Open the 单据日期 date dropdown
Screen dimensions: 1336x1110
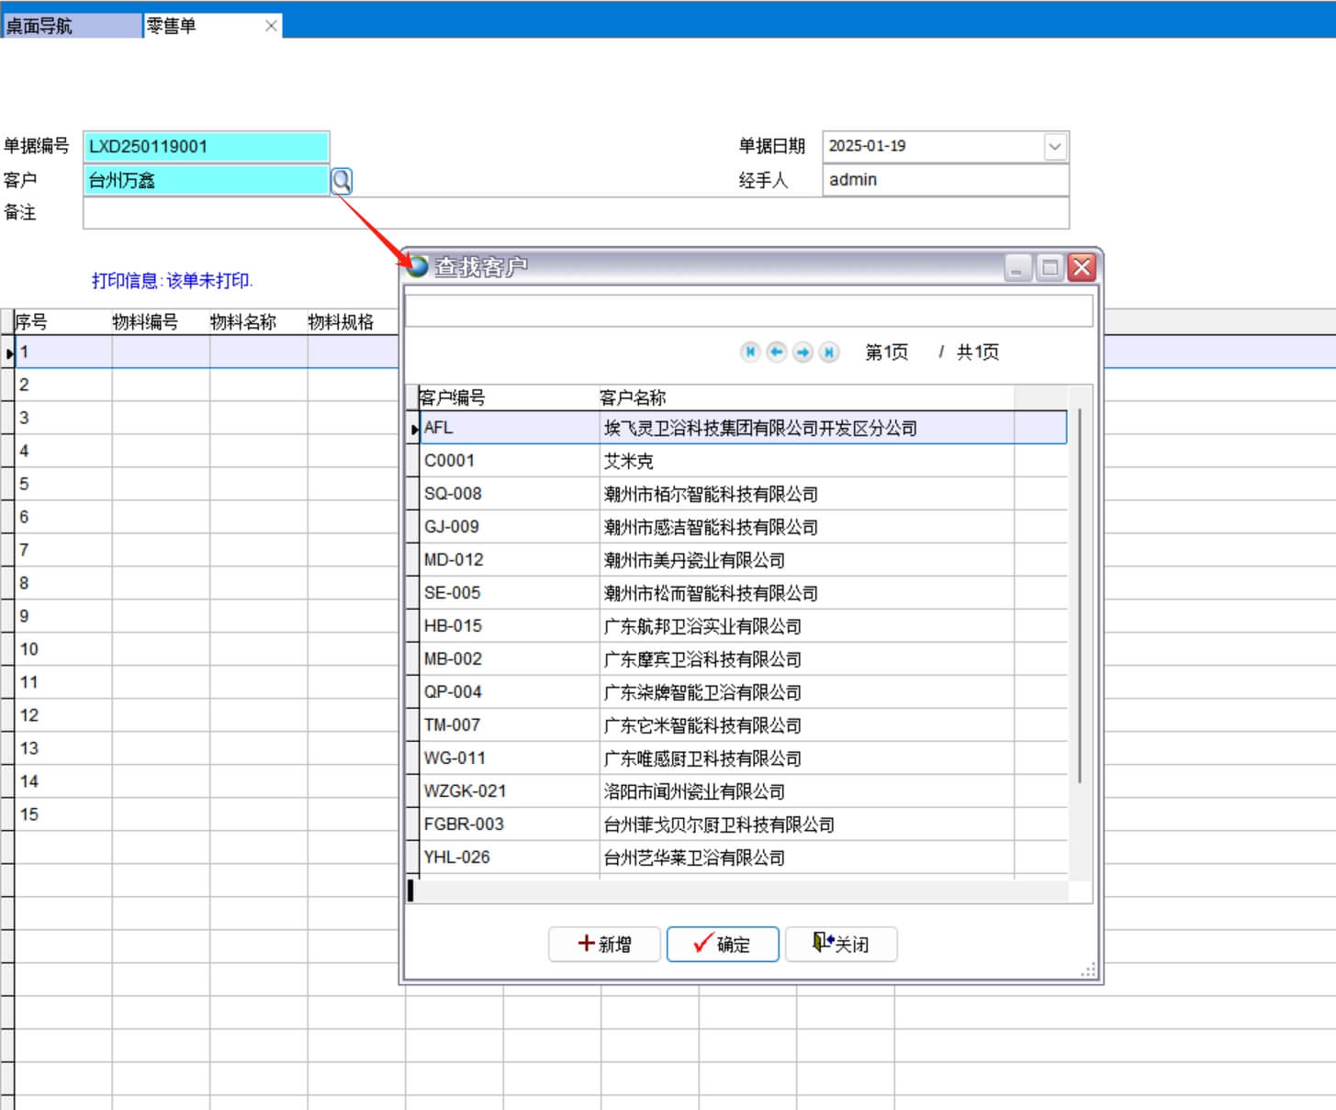click(x=1055, y=147)
